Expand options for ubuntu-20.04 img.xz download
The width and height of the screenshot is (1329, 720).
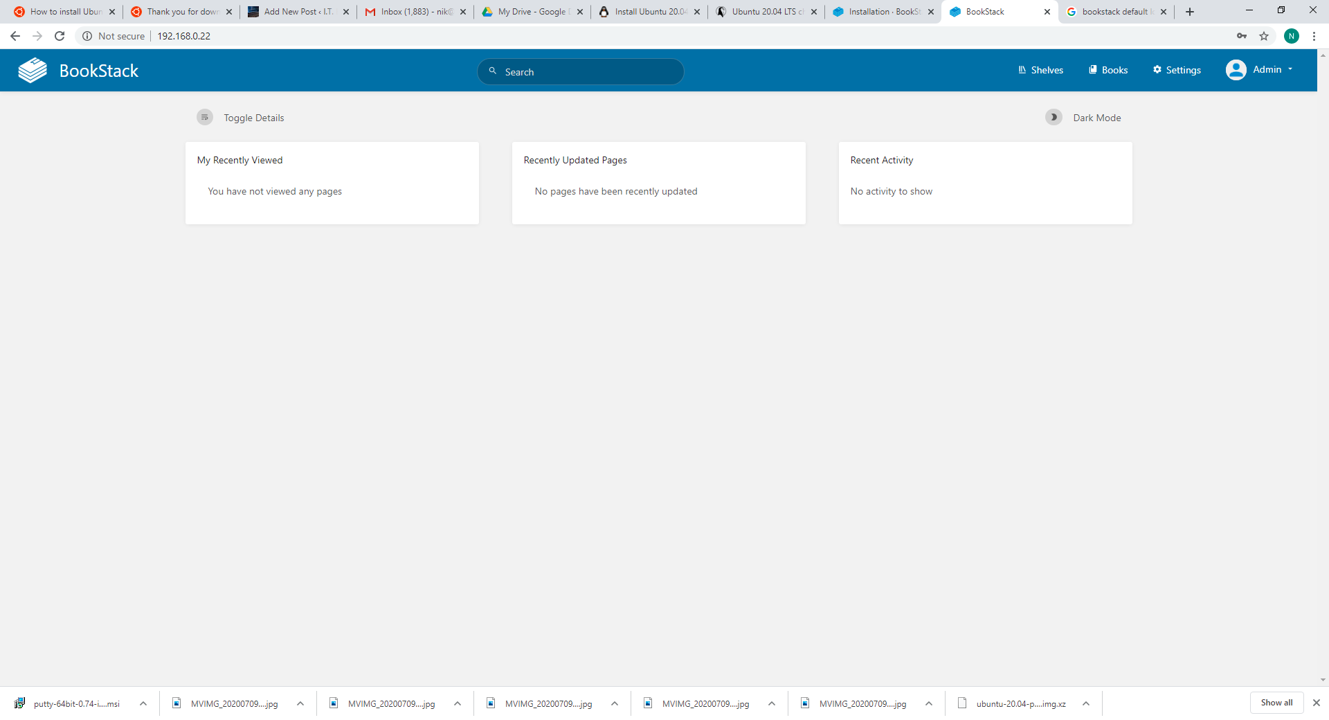pos(1086,703)
